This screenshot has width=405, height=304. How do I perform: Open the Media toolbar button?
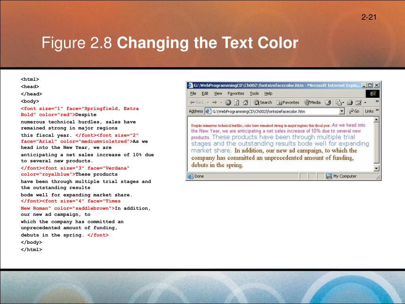point(312,103)
